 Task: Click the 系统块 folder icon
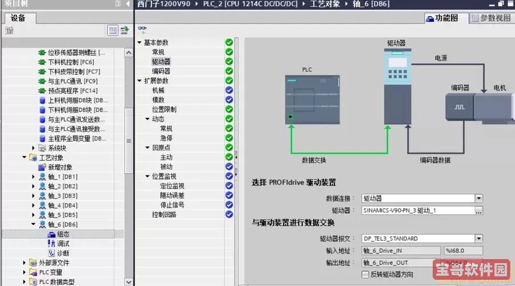[42, 148]
